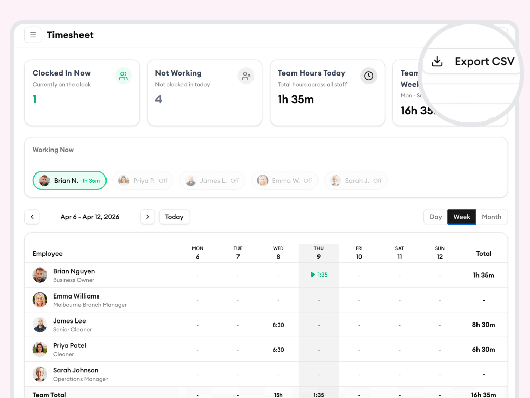
Task: Select the Sarah J. Off chip
Action: click(x=356, y=180)
